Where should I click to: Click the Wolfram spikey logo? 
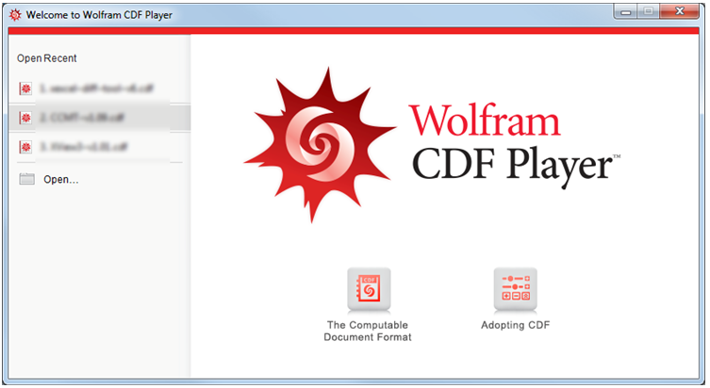click(320, 144)
